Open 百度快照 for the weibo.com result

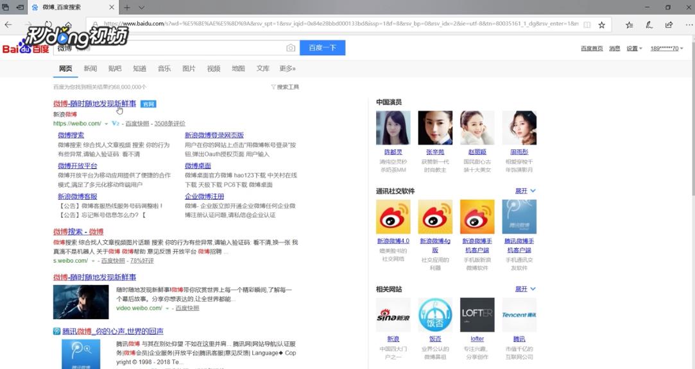pyautogui.click(x=137, y=124)
